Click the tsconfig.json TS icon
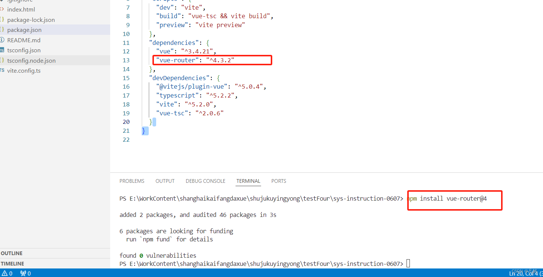 point(2,50)
